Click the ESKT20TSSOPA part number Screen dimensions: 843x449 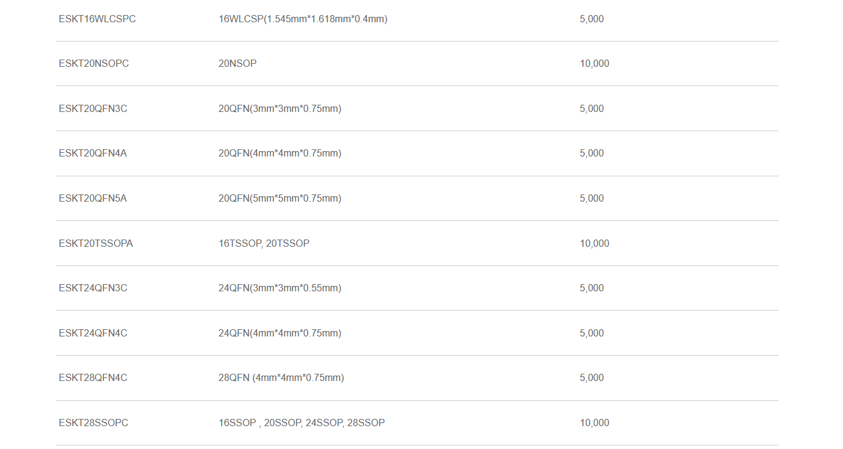click(96, 244)
